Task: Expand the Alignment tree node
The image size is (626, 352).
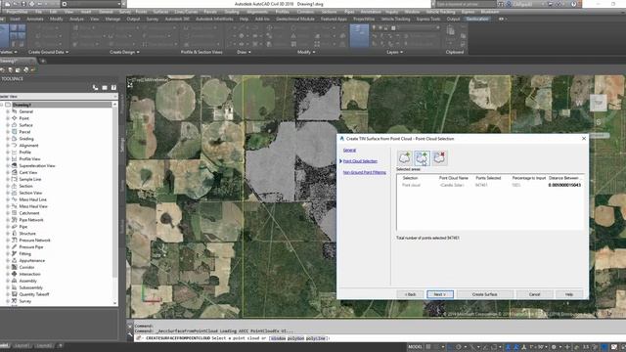Action: tap(8, 146)
